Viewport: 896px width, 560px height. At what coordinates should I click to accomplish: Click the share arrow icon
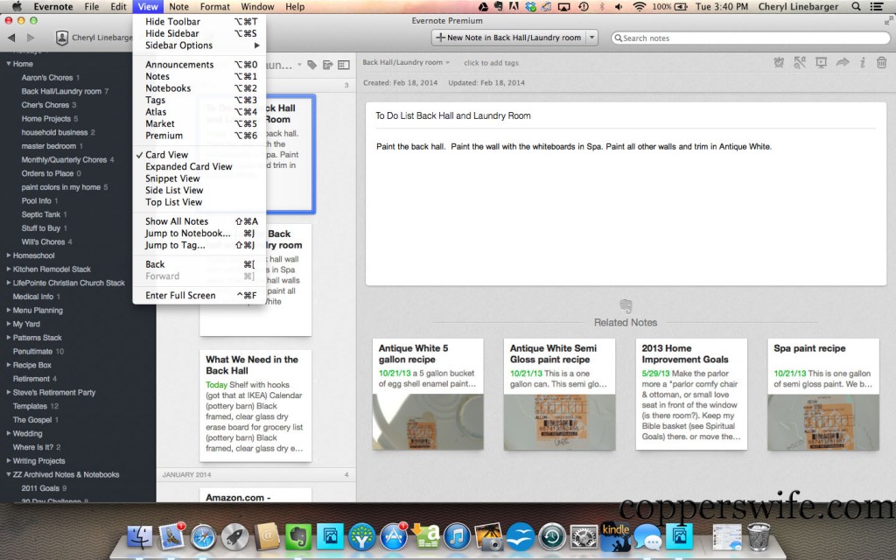coord(843,62)
